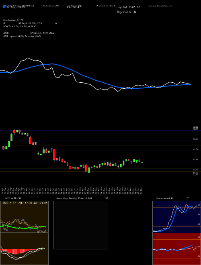Click the last candlestick on the price chart
The width and height of the screenshot is (201, 265).
pos(142,162)
